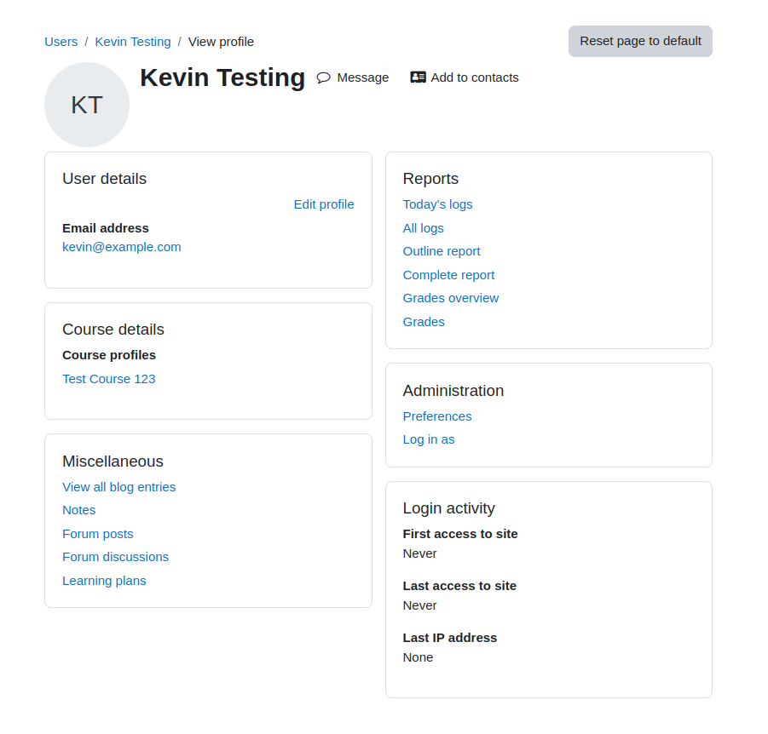The width and height of the screenshot is (768, 734).
Task: Open Test Course 123 profile
Action: coord(109,379)
